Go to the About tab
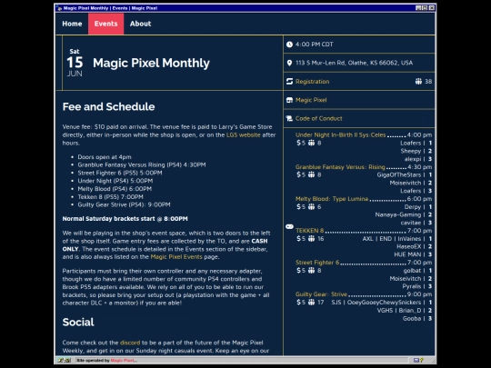The width and height of the screenshot is (491, 368). pos(140,24)
